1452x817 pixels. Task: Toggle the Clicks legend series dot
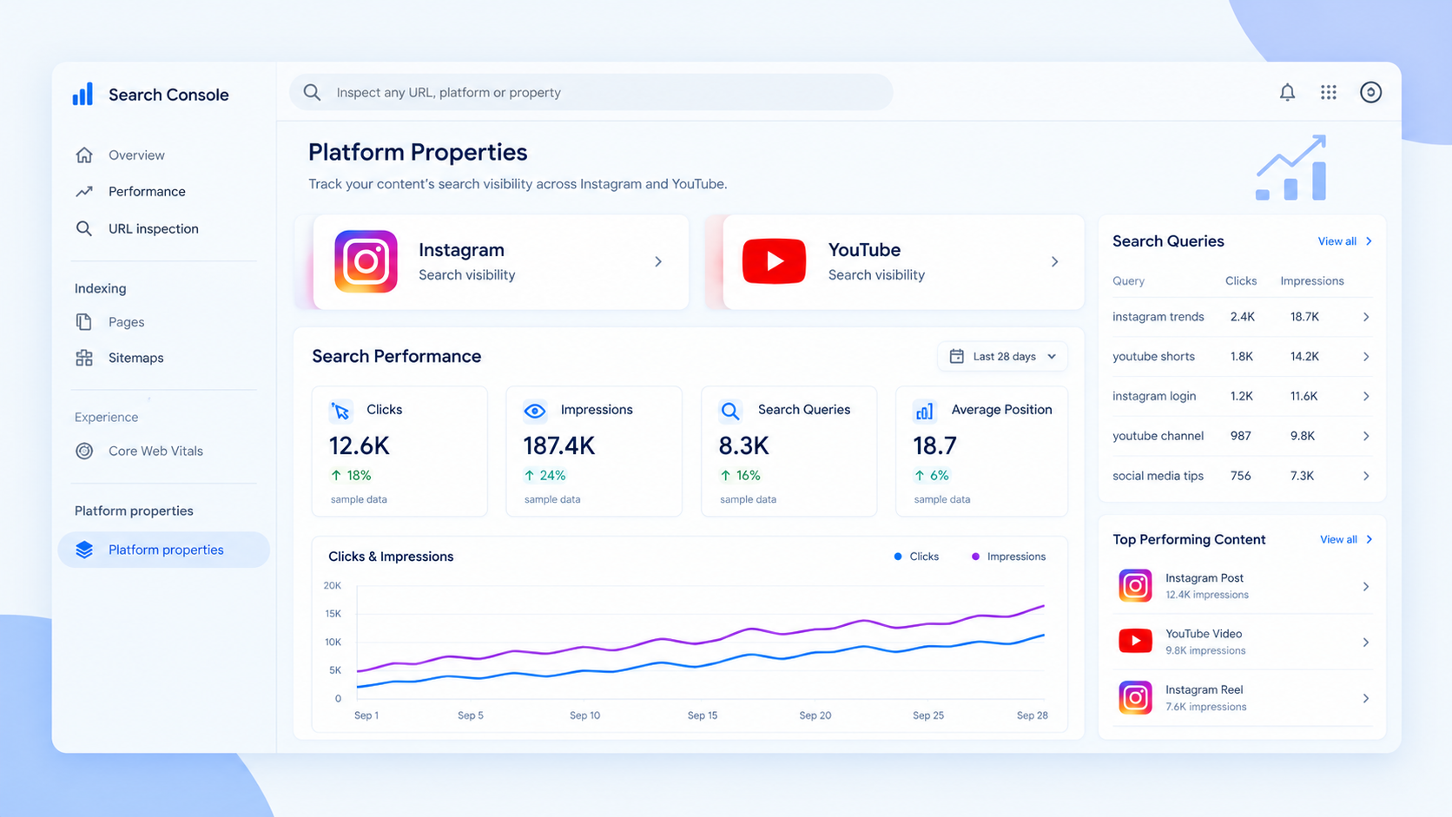[x=898, y=557]
